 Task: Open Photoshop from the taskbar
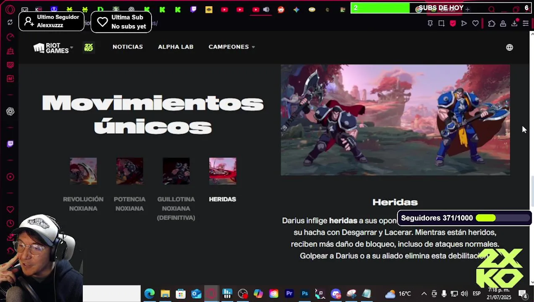(x=305, y=294)
